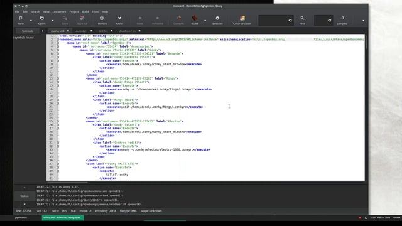Select the Status tab in message panel

pos(24,196)
